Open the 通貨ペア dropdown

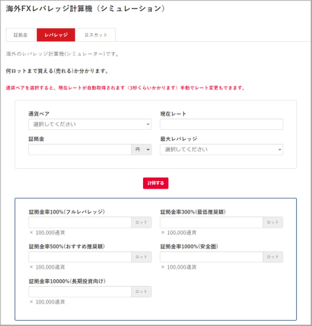[x=90, y=125]
